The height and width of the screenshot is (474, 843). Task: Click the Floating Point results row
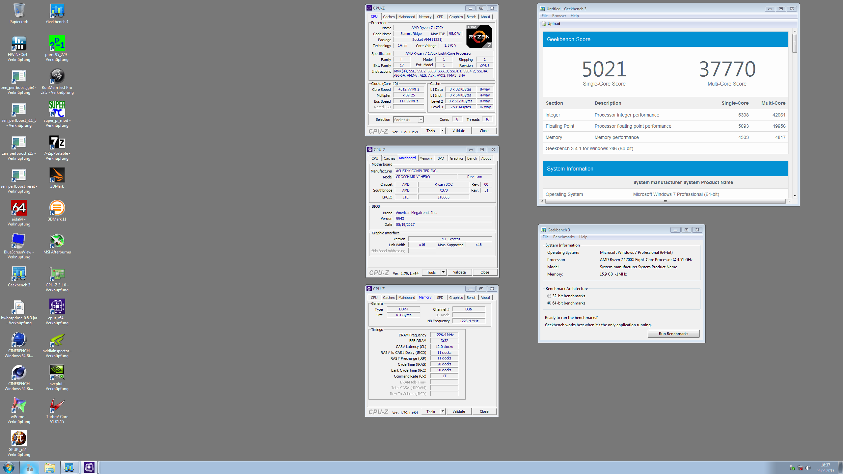pos(665,126)
